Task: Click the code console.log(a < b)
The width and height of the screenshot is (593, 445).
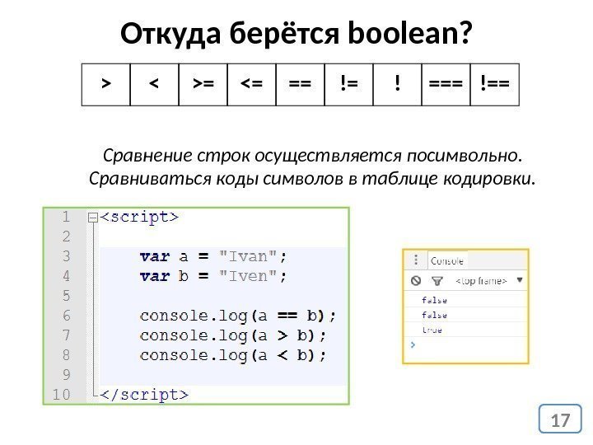Action: pos(232,355)
